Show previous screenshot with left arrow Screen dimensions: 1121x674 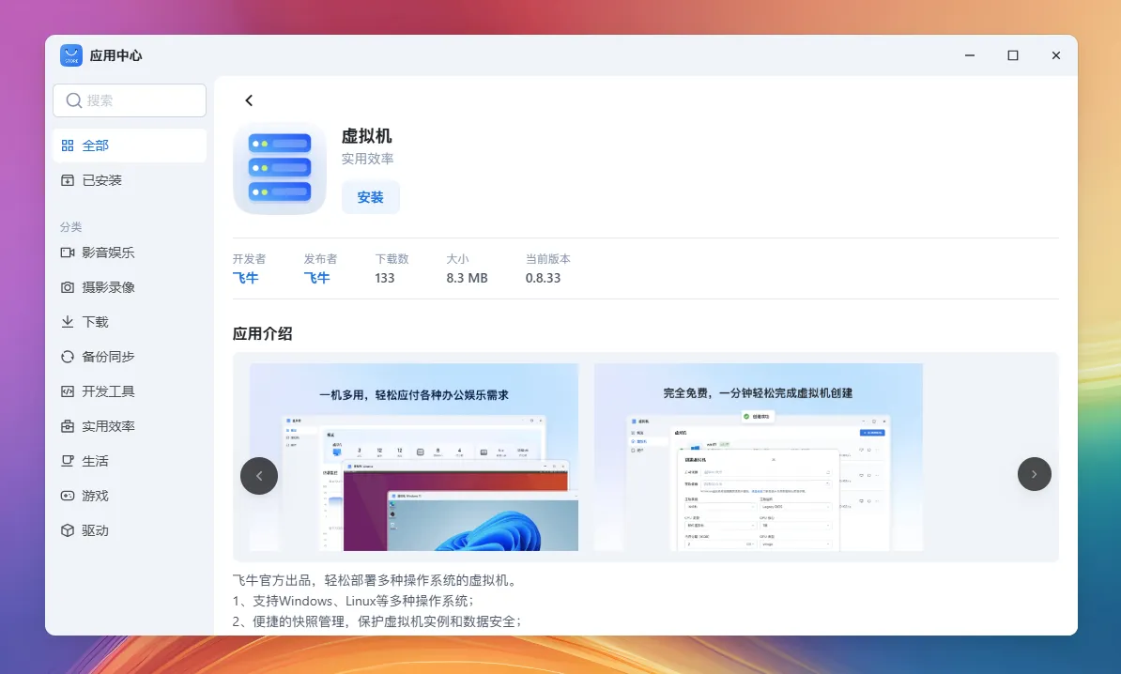click(259, 475)
